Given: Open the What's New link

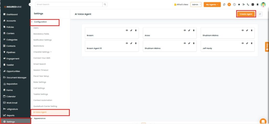Looking at the screenshot, I should [x=181, y=4].
